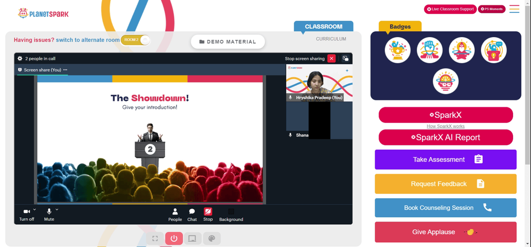
Task: Expand microphone options chevron
Action: 57,209
